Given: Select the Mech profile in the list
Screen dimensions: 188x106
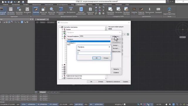Looking at the screenshot, I should pyautogui.click(x=69, y=44).
